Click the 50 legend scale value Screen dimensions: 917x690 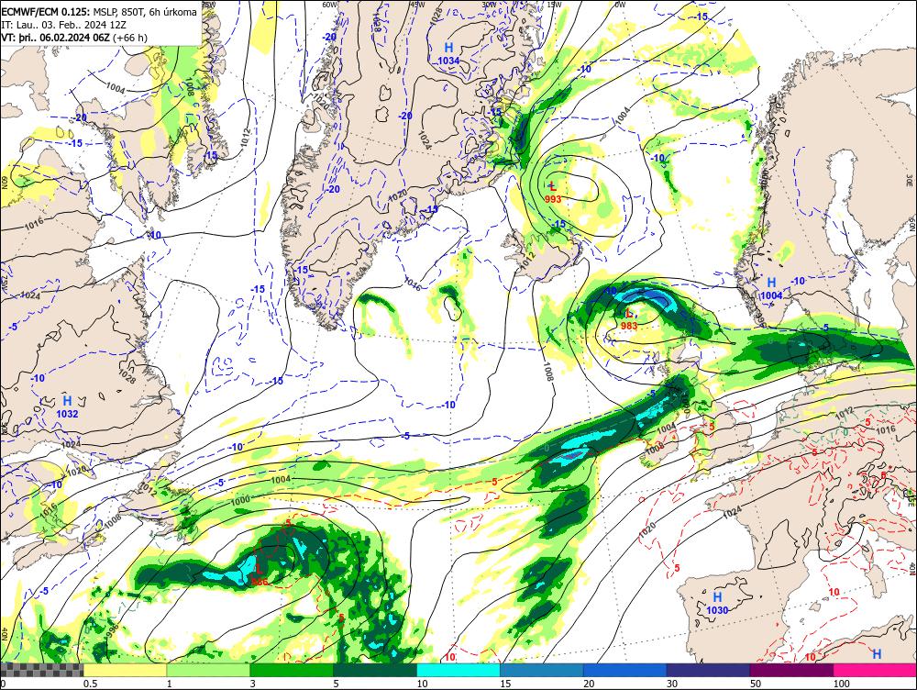point(756,684)
